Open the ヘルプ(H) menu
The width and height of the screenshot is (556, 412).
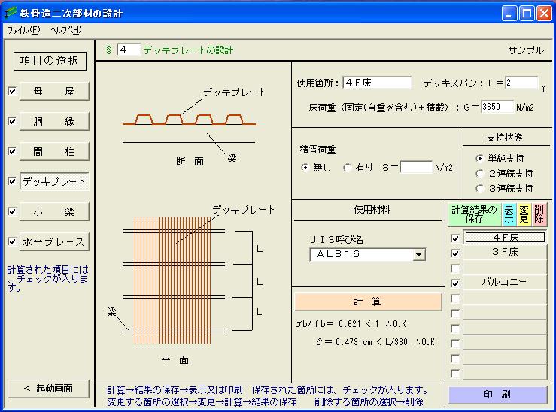pos(65,30)
